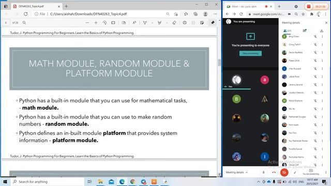
Task: Click the PDF vertical scrollbar thumb
Action: pyautogui.click(x=219, y=63)
